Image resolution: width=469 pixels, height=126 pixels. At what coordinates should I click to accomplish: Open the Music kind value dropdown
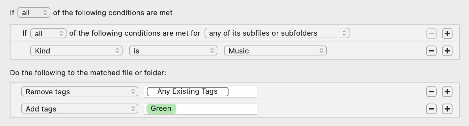click(x=275, y=51)
